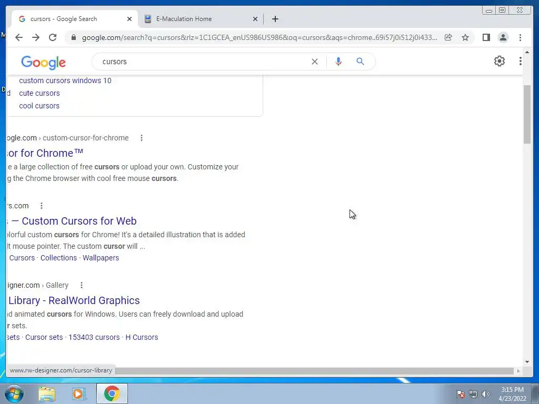This screenshot has height=404, width=539.
Task: Open result options beside Gallery breadcrumb
Action: (81, 285)
